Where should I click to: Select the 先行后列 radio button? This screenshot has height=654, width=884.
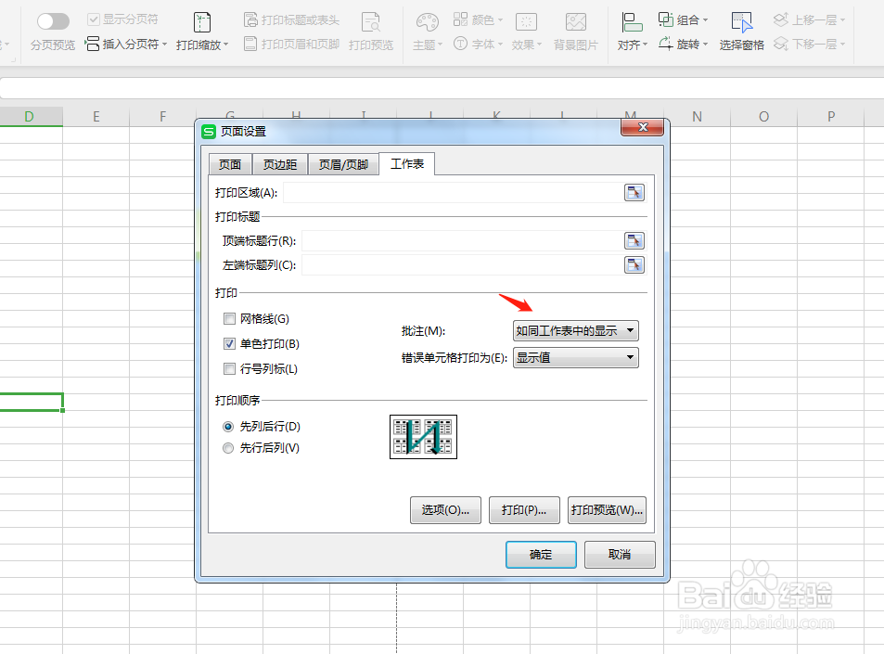tap(228, 447)
